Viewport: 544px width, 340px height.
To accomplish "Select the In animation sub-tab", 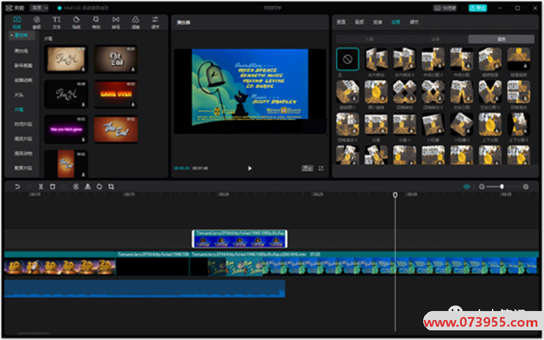I will pos(369,39).
